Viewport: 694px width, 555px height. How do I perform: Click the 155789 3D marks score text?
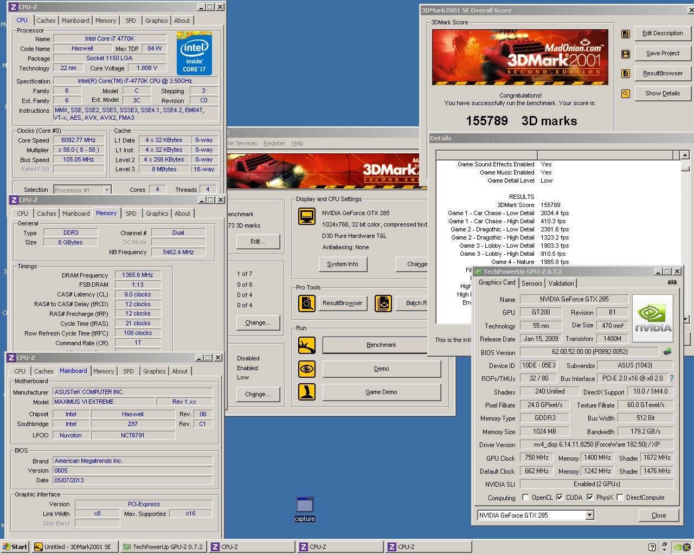pos(521,121)
